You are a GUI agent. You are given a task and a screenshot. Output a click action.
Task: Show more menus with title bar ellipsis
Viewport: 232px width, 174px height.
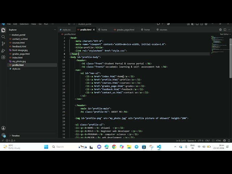(53, 24)
